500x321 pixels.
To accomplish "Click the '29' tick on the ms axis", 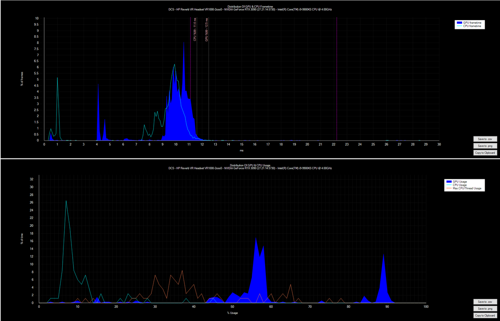I will 426,144.
